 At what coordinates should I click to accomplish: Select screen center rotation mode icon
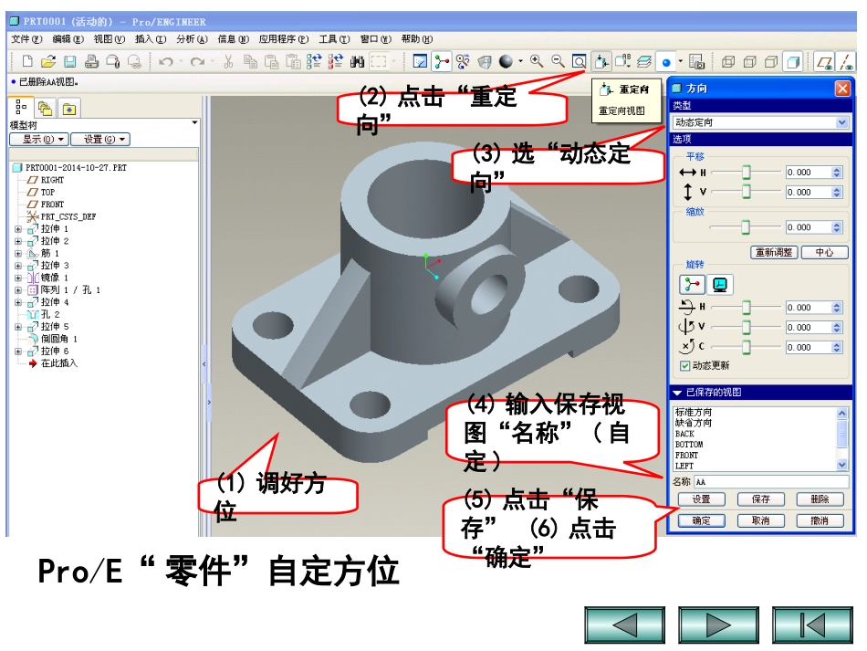pyautogui.click(x=720, y=285)
